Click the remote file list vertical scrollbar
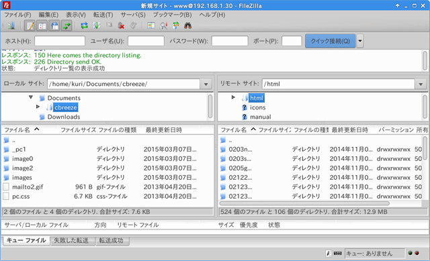 click(425, 148)
